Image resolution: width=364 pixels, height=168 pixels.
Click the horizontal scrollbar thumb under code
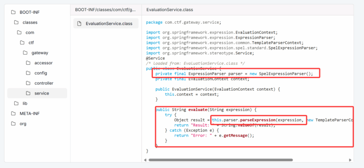pyautogui.click(x=220, y=160)
